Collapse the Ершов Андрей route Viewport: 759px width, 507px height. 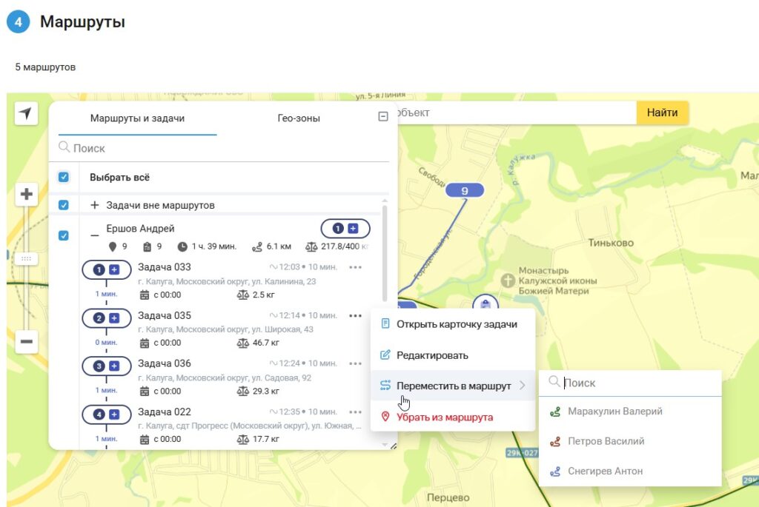[94, 235]
